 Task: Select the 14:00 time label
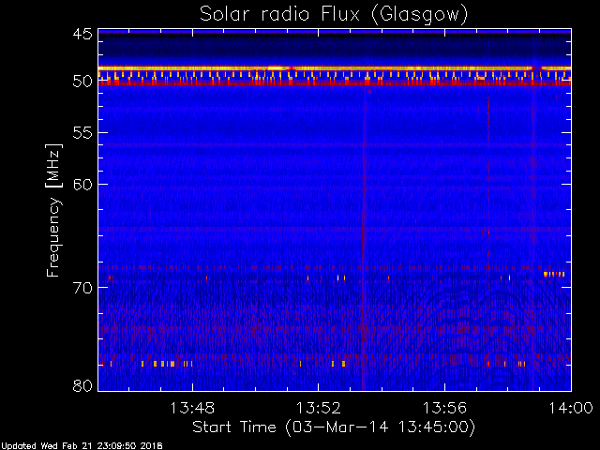[571, 408]
